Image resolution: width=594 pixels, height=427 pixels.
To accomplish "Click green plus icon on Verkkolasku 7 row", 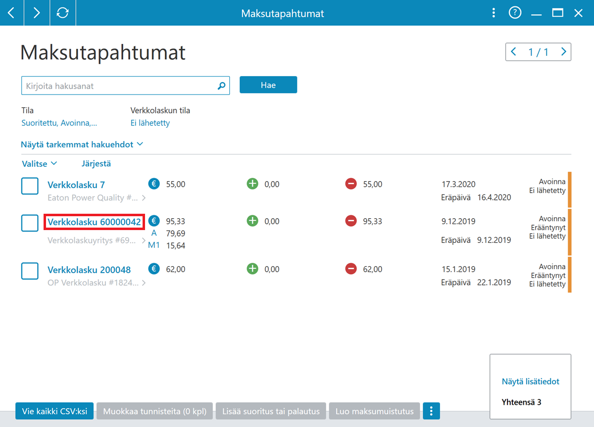I will coord(252,184).
